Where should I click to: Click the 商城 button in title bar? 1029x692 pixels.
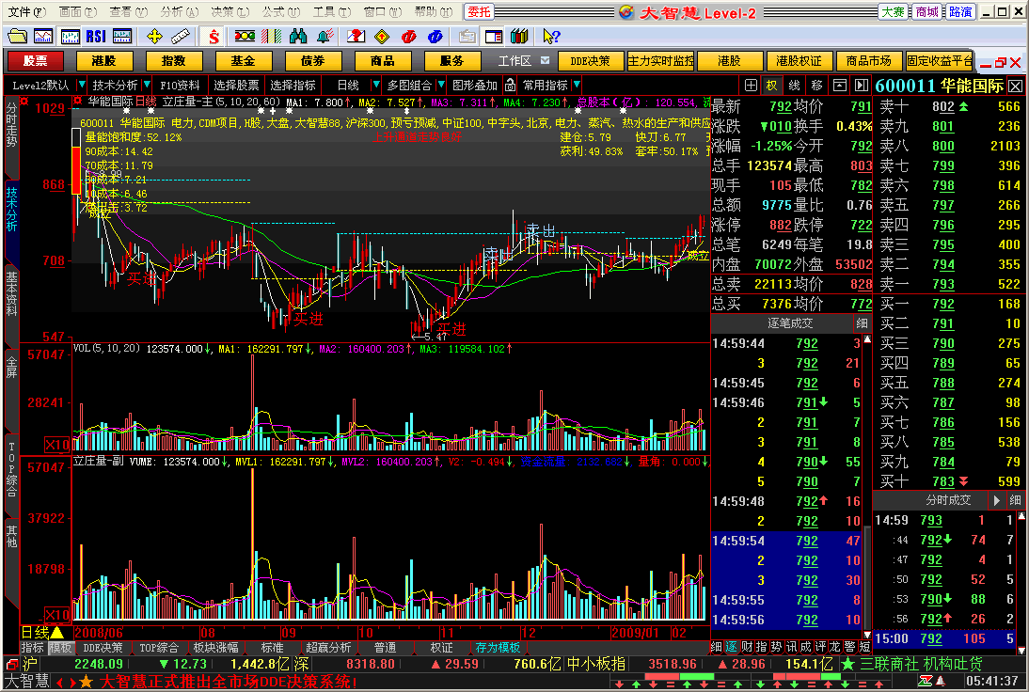[x=926, y=12]
